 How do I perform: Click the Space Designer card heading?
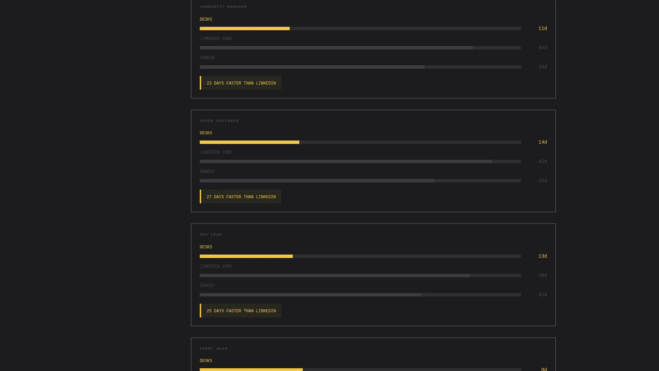pyautogui.click(x=219, y=121)
